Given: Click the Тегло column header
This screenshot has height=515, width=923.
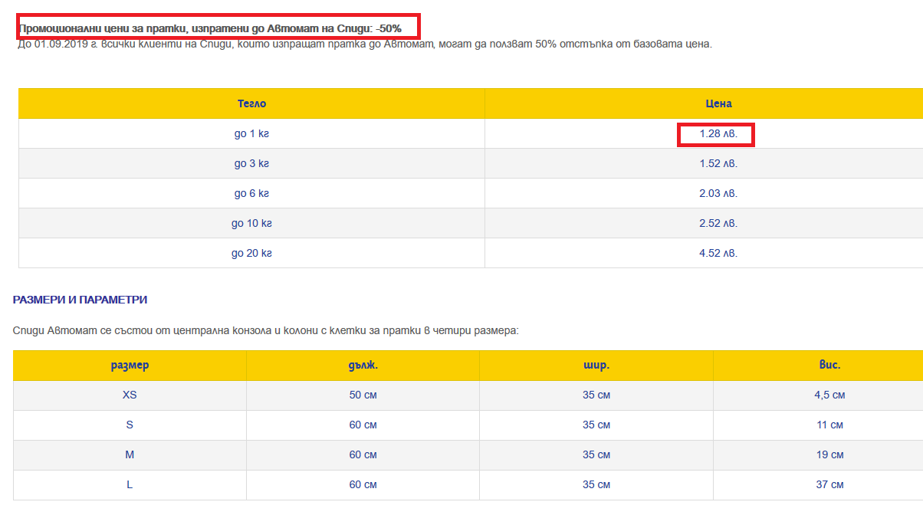Looking at the screenshot, I should (251, 103).
